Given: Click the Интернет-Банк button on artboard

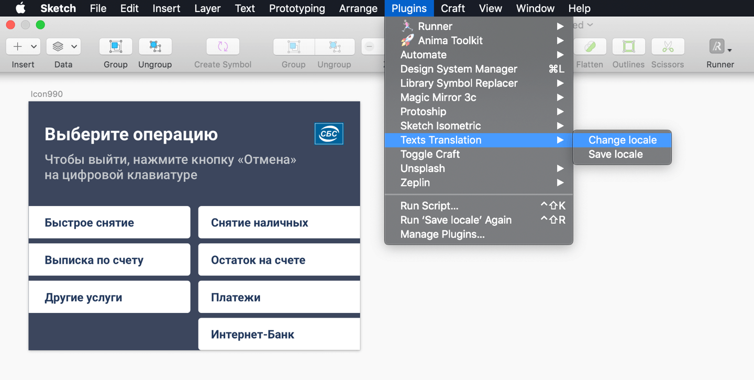Looking at the screenshot, I should coord(279,334).
